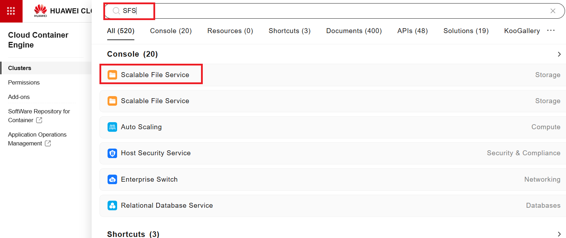Switch to the Shortcuts (3) tab
The image size is (566, 238).
point(290,31)
